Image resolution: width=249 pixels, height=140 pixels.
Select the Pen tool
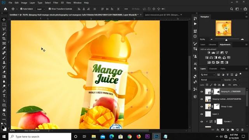pos(4,91)
